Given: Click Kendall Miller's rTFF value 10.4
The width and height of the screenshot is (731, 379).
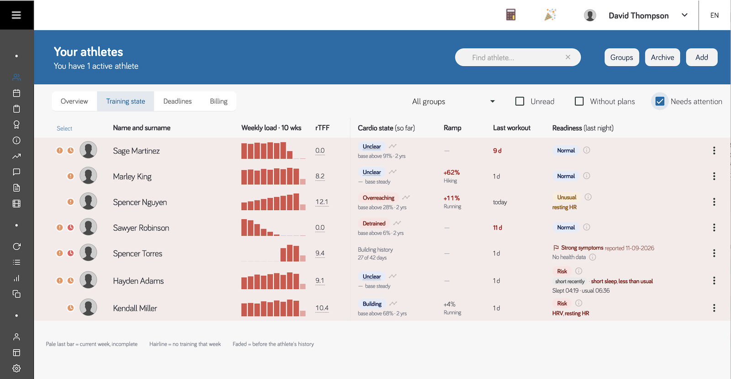Looking at the screenshot, I should pyautogui.click(x=322, y=308).
